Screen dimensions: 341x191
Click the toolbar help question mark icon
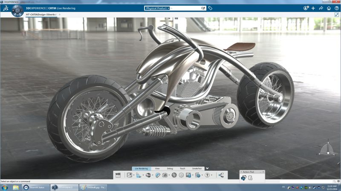tap(207, 175)
